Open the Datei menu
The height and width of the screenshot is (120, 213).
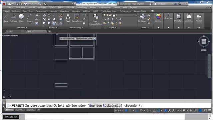coord(11,7)
